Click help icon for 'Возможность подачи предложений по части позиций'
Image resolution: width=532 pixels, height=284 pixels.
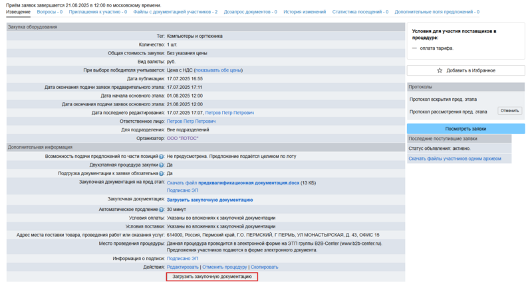tap(162, 155)
